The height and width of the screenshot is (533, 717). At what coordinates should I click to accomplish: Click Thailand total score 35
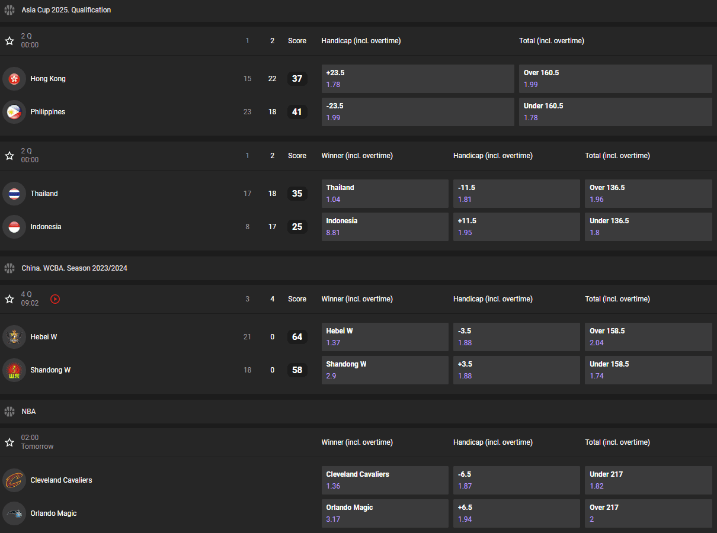pyautogui.click(x=297, y=194)
